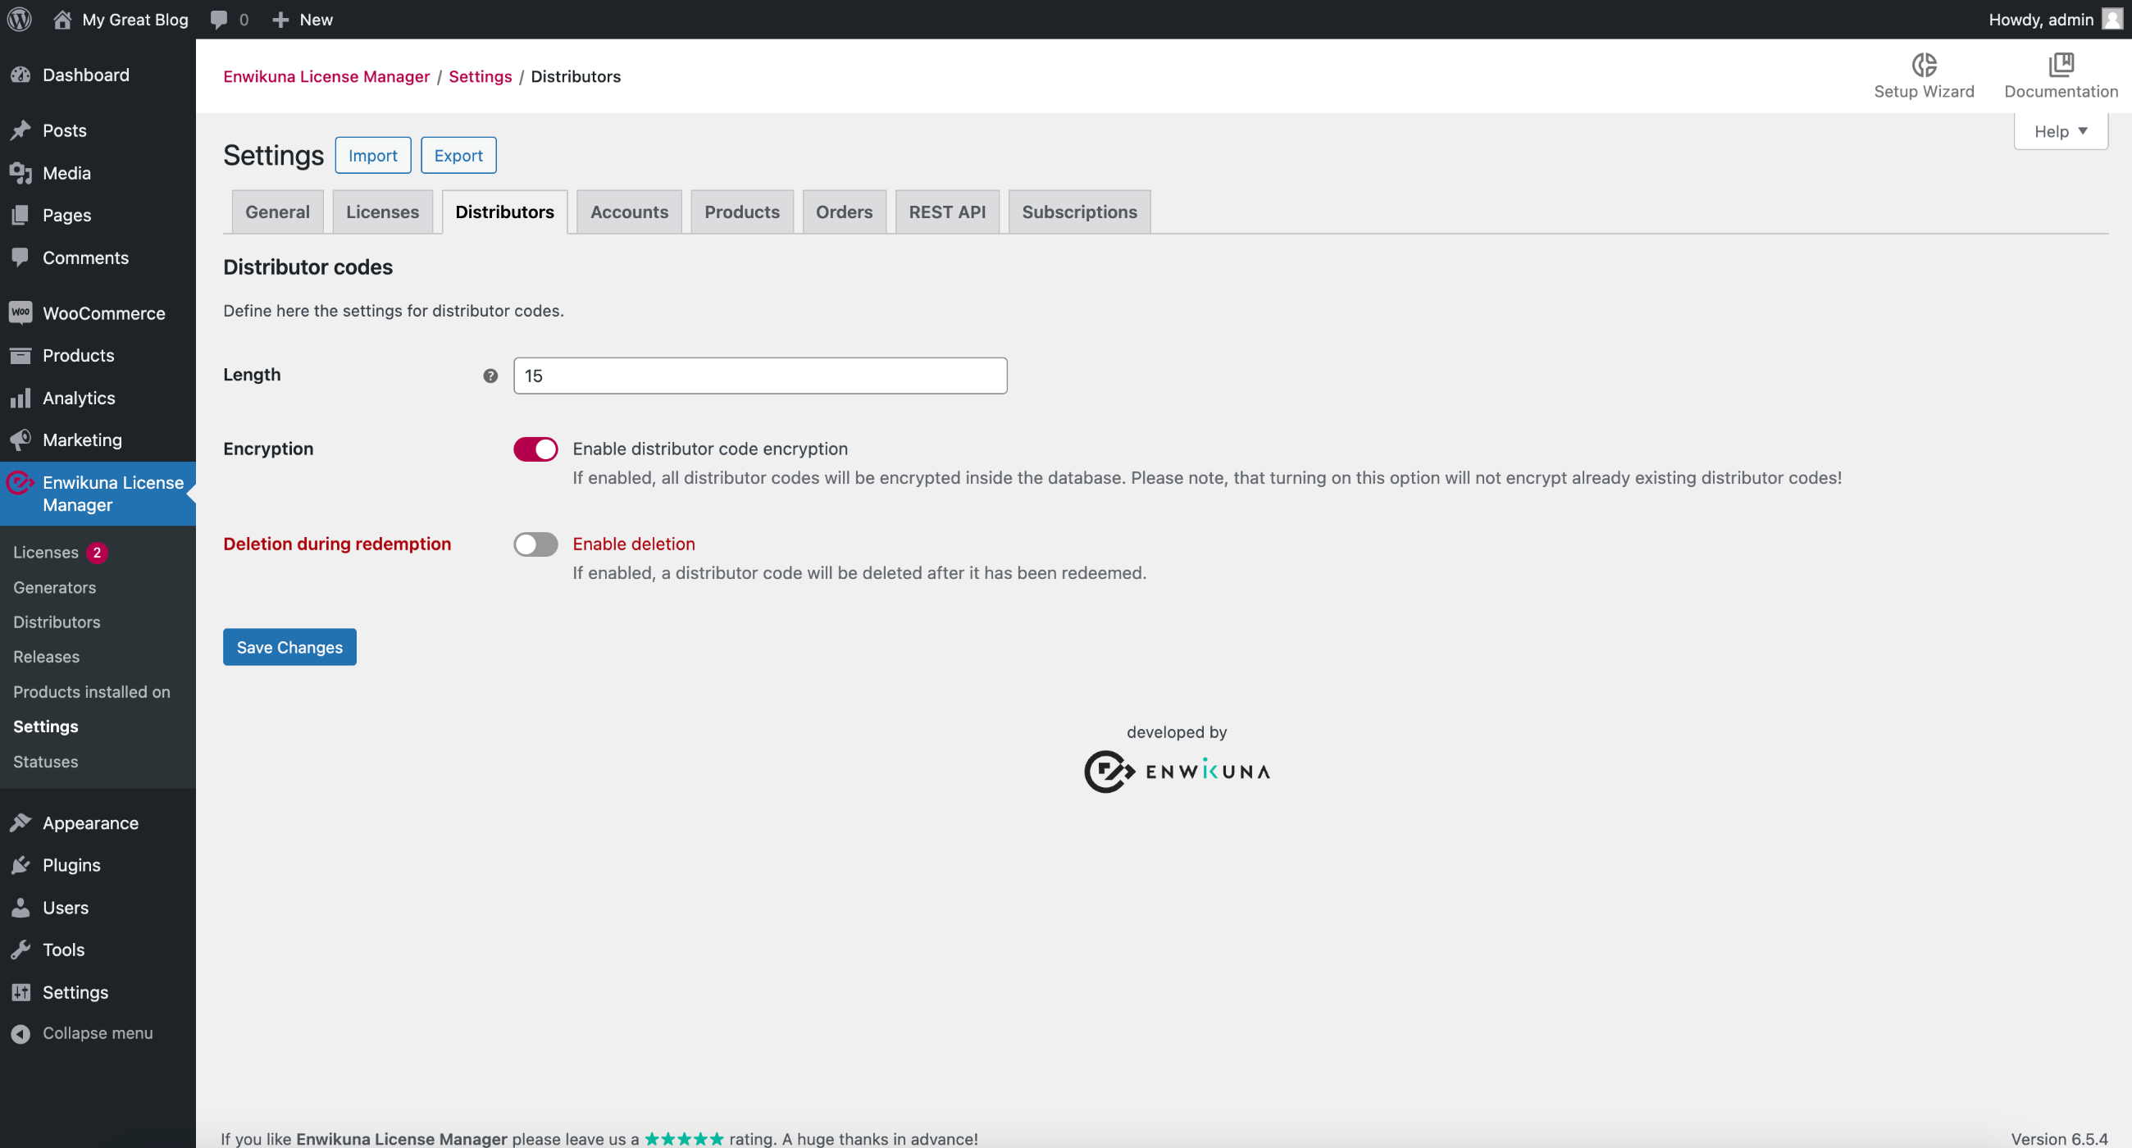Click the WooCommerce woo icon
2132x1148 pixels.
point(20,313)
